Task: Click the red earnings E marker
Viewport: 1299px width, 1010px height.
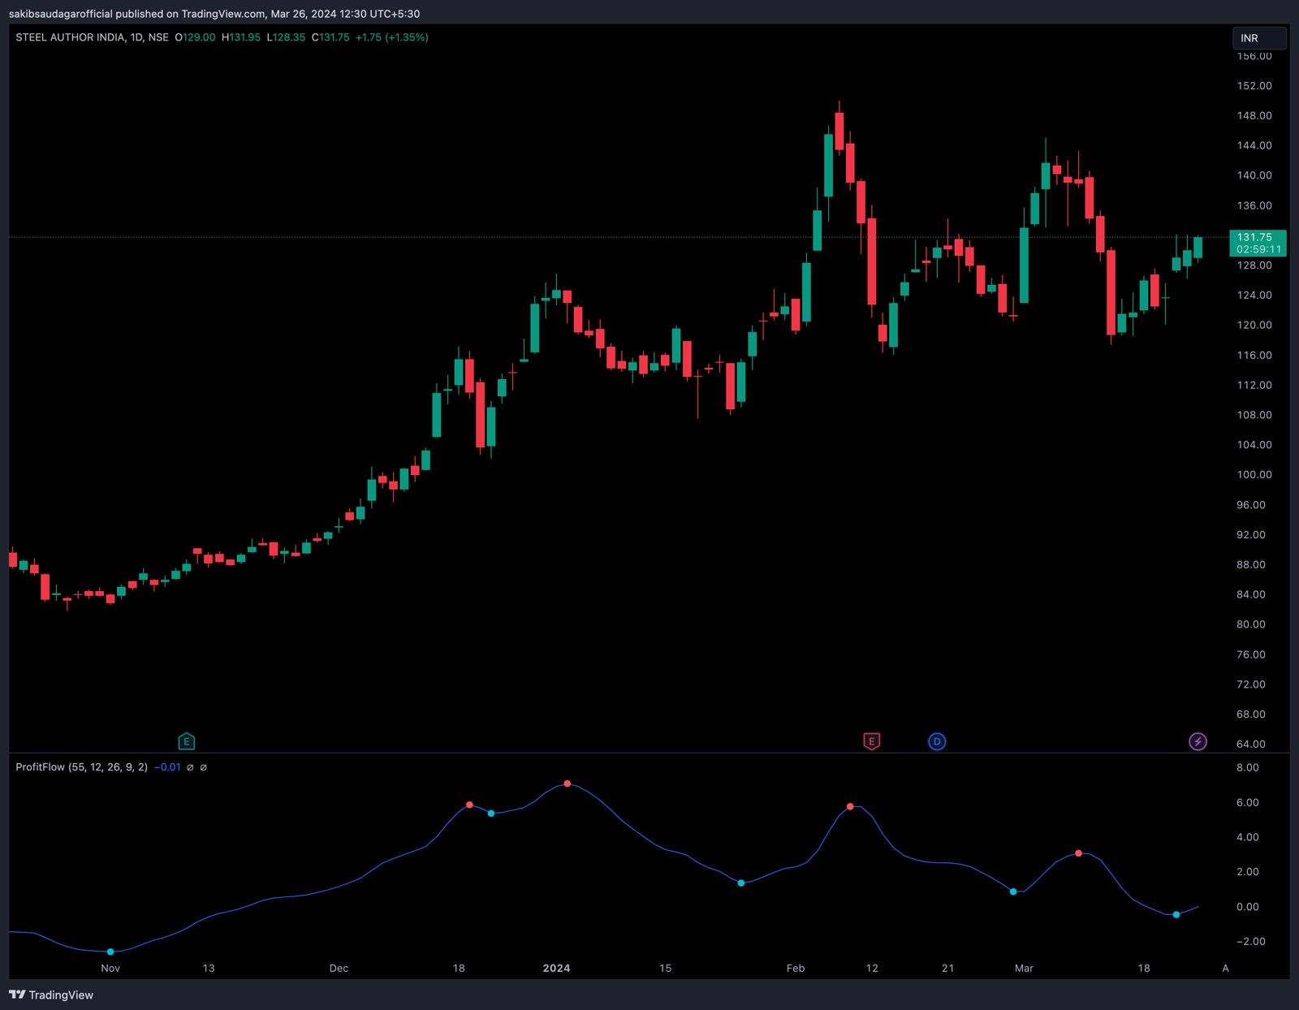Action: point(871,741)
